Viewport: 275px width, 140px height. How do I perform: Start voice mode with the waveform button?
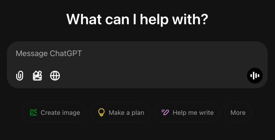255,76
